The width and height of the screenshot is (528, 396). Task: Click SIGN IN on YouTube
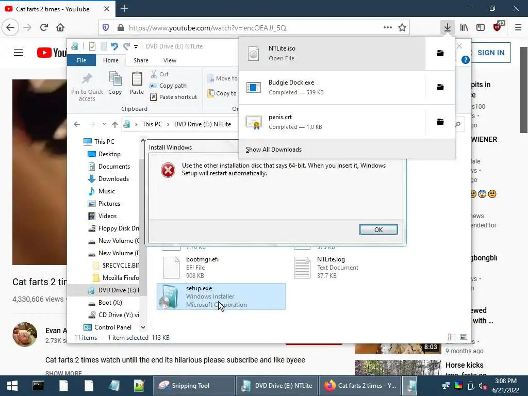click(x=491, y=53)
